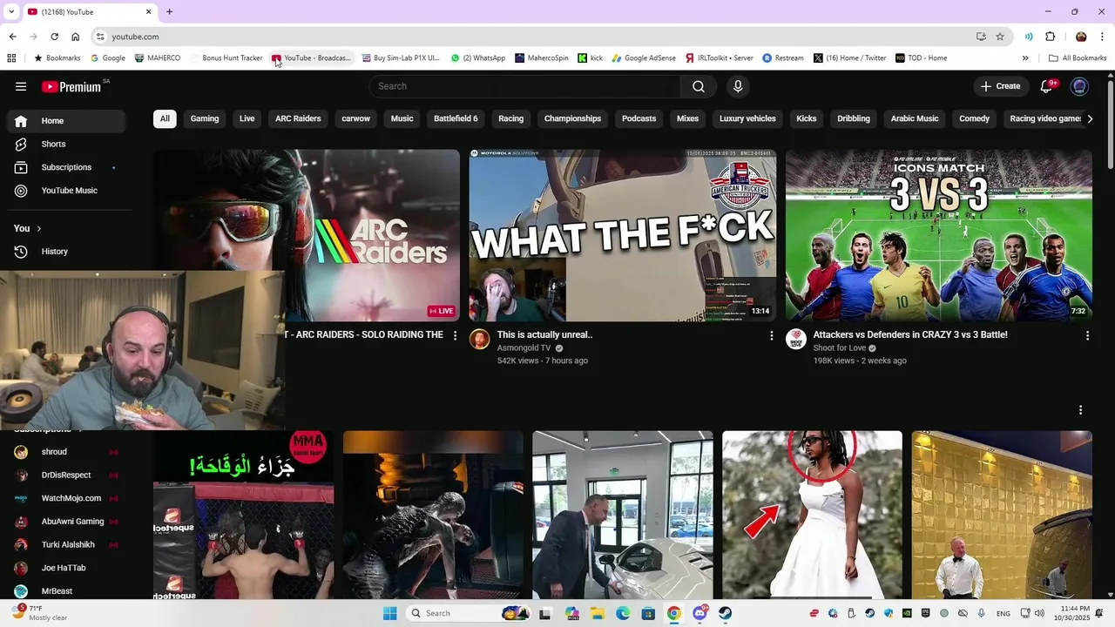
Task: Select the ARC Raiders filter chip
Action: pyautogui.click(x=298, y=118)
